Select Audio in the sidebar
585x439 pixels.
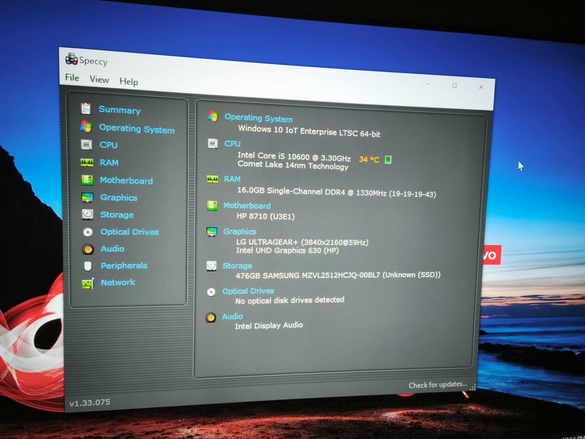point(112,248)
